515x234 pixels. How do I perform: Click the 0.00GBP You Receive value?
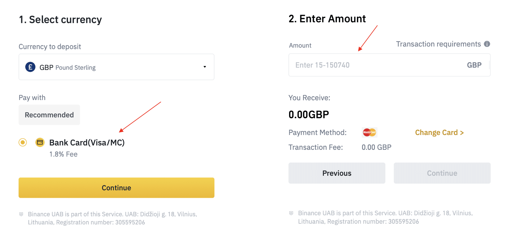click(x=309, y=115)
